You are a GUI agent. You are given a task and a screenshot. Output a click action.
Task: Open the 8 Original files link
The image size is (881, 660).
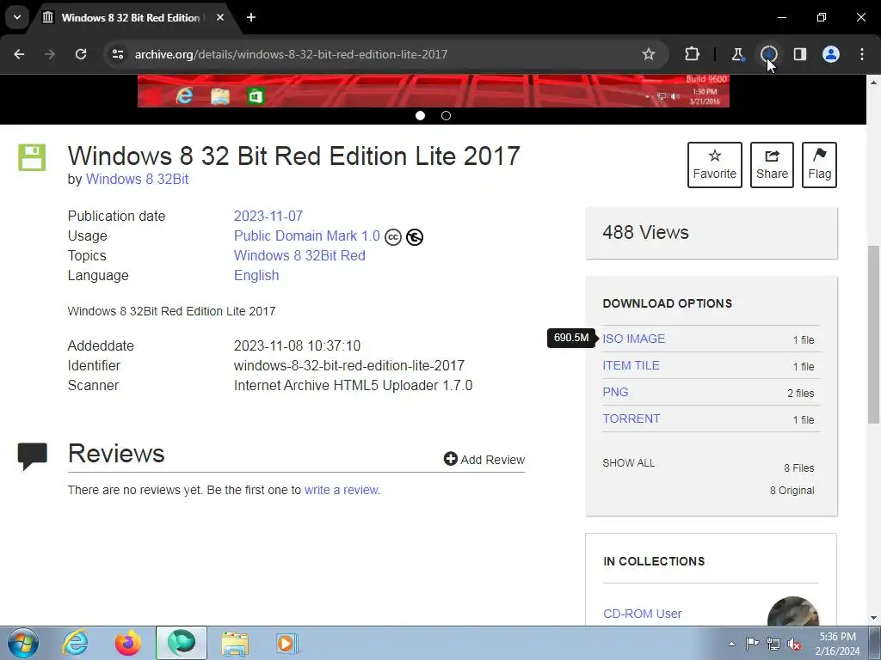click(x=792, y=491)
